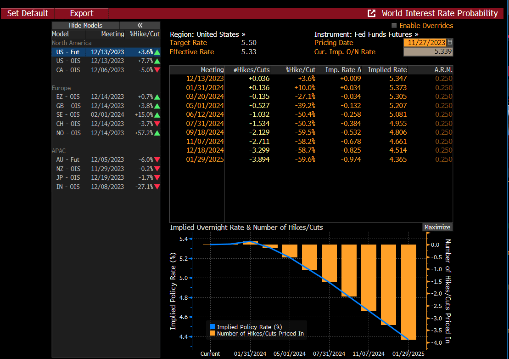Click the red down arrow for CA - OIS
Screen dimensions: 509x359
coord(157,70)
